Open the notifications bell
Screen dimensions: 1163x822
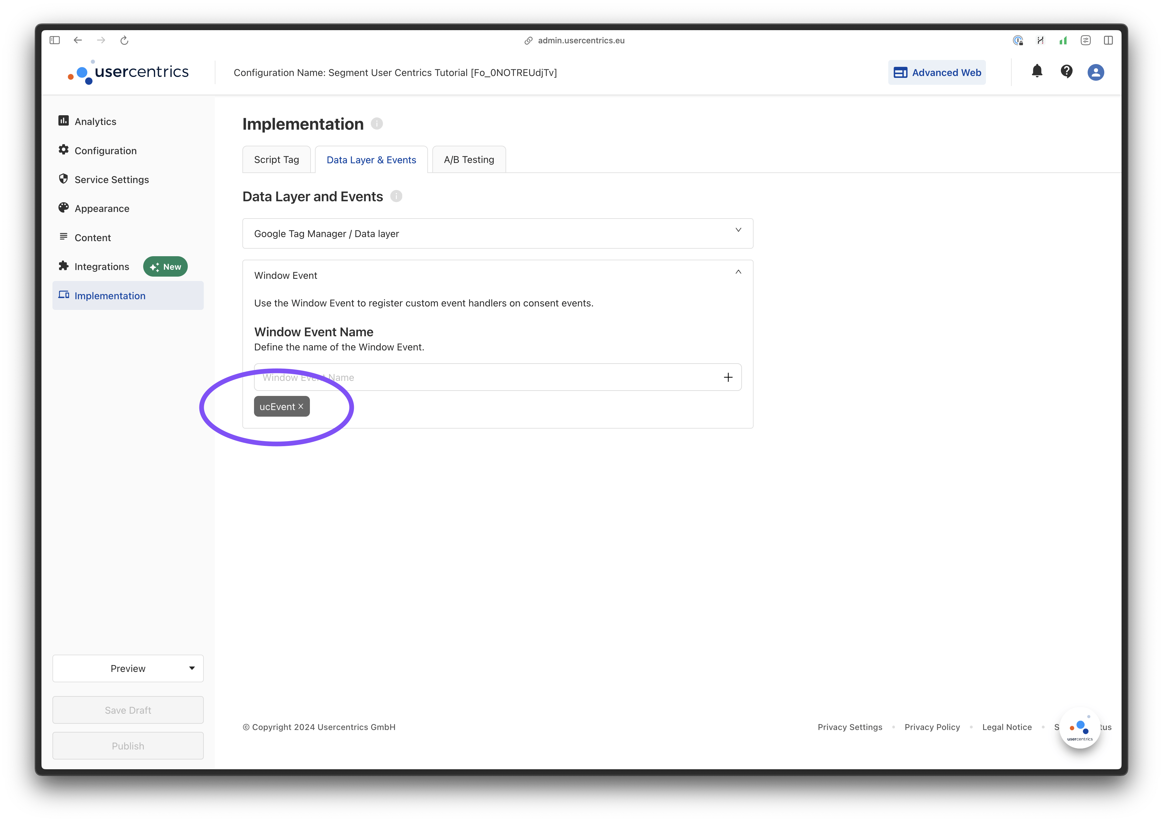point(1037,72)
